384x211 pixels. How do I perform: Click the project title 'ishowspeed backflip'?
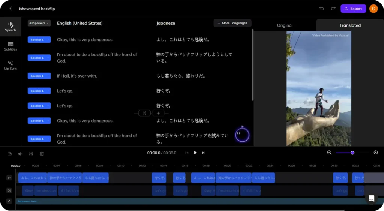point(37,9)
